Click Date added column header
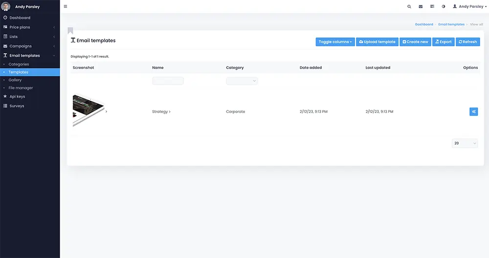 pos(311,67)
